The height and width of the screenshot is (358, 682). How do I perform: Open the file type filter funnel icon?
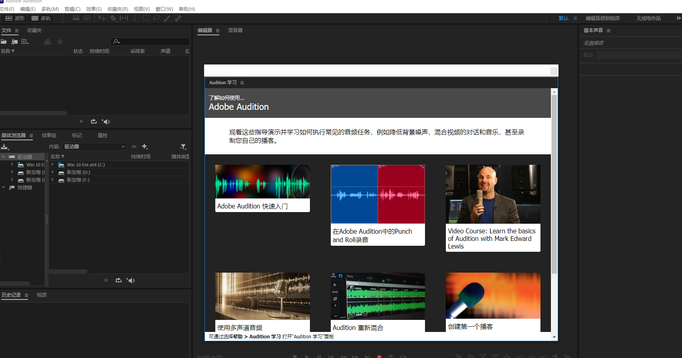click(x=183, y=147)
